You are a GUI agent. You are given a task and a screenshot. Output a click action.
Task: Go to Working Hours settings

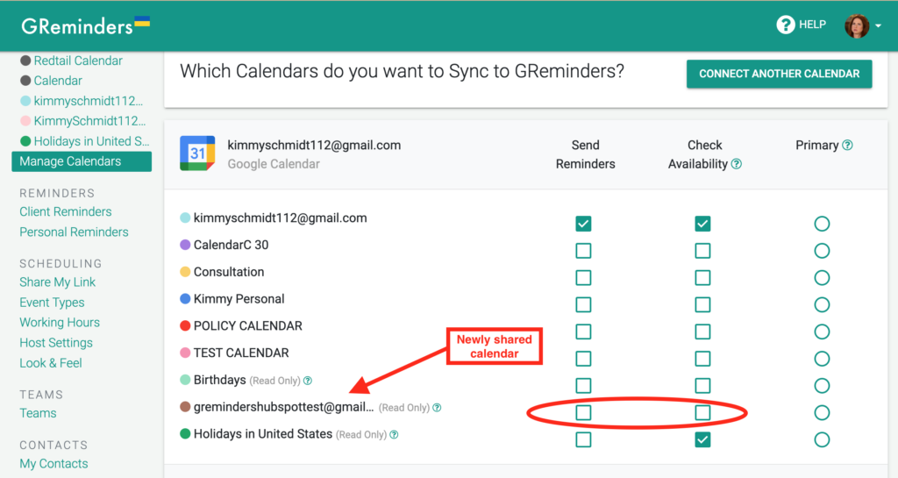(x=60, y=323)
